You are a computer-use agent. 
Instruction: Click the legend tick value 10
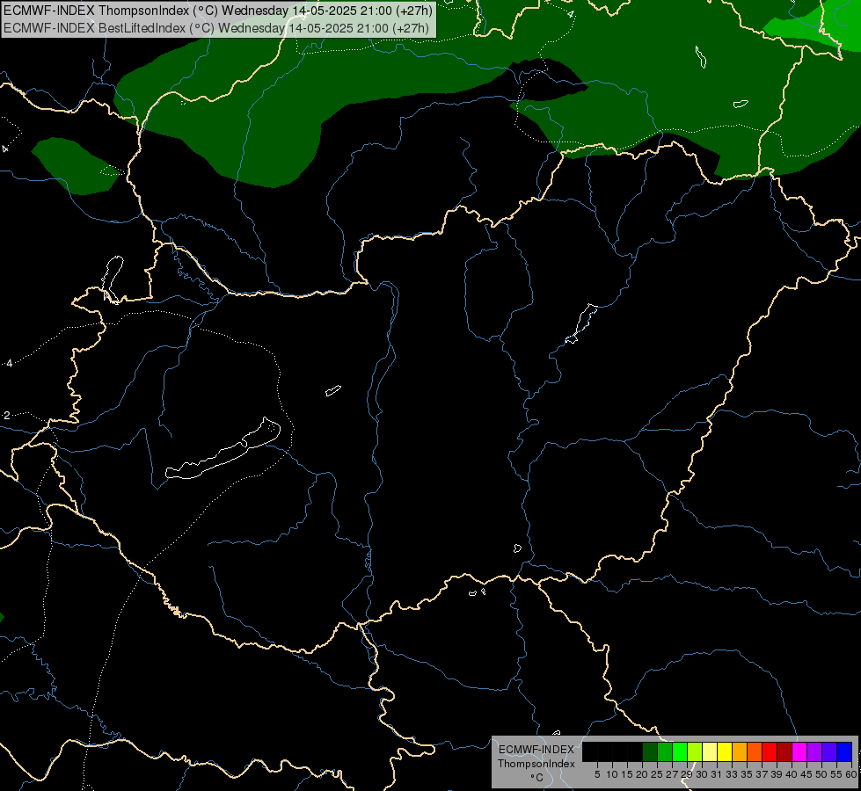coord(612,774)
